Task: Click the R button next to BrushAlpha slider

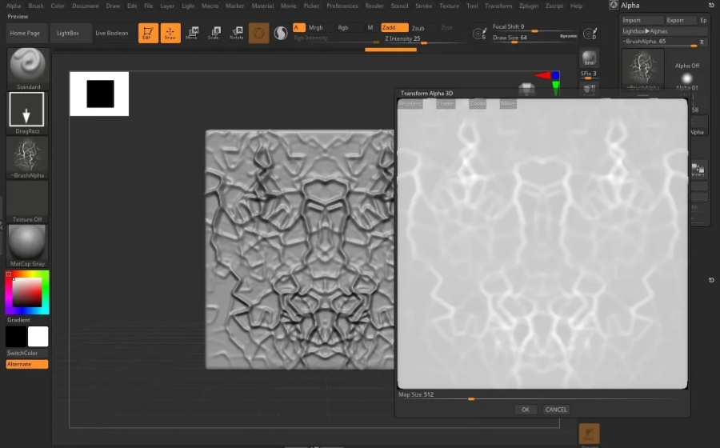Action: click(x=702, y=42)
